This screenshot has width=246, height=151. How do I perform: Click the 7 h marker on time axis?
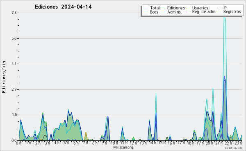(85, 143)
